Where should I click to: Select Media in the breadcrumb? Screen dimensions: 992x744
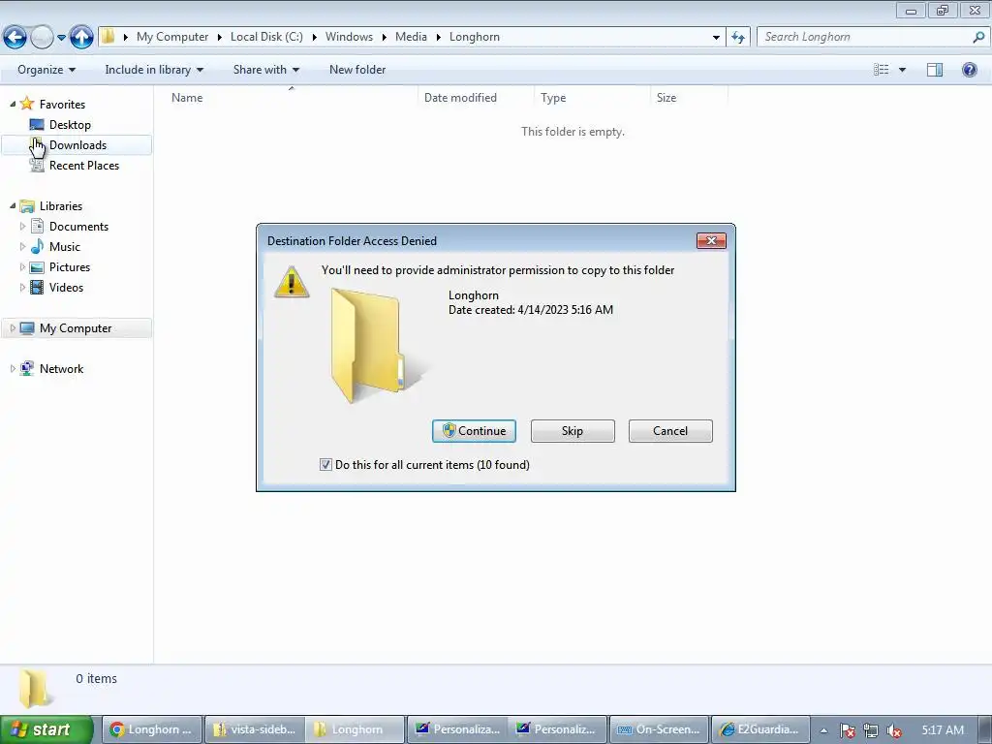coord(411,37)
